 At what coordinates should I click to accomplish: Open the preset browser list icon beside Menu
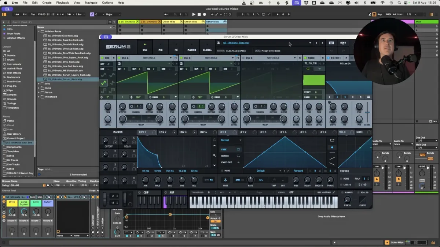point(331,43)
